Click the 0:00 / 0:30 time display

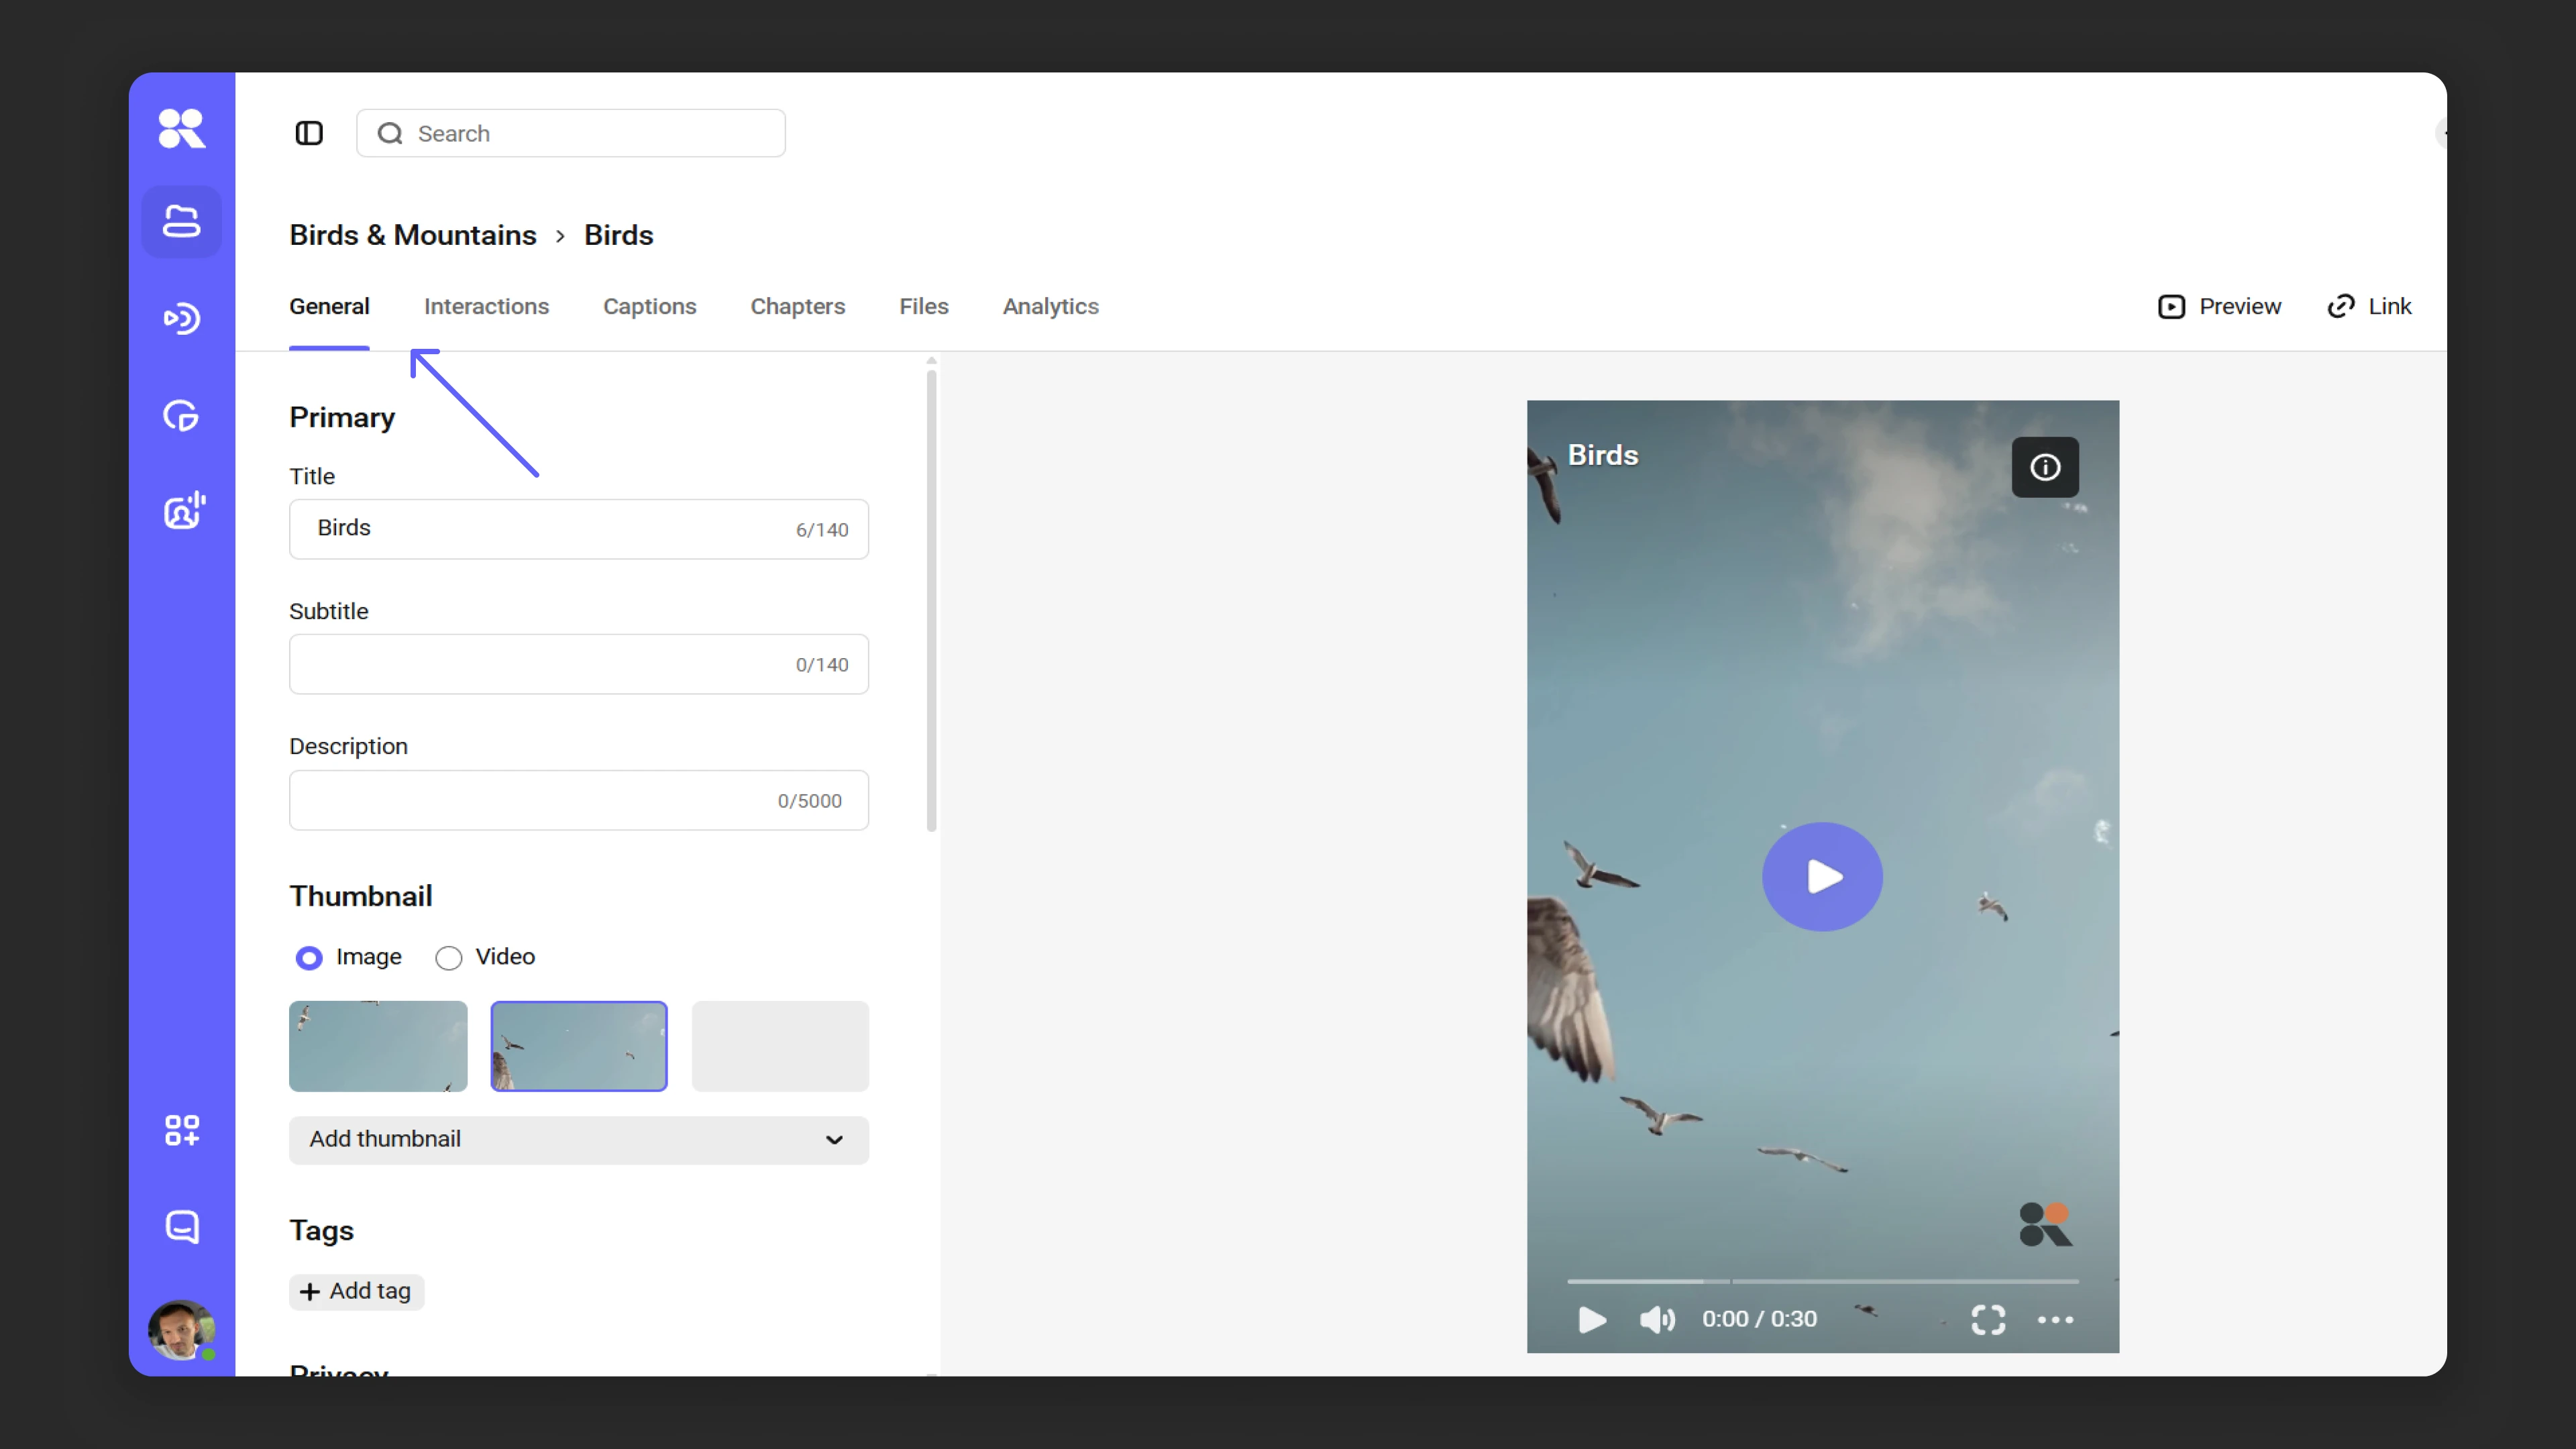pyautogui.click(x=1759, y=1319)
